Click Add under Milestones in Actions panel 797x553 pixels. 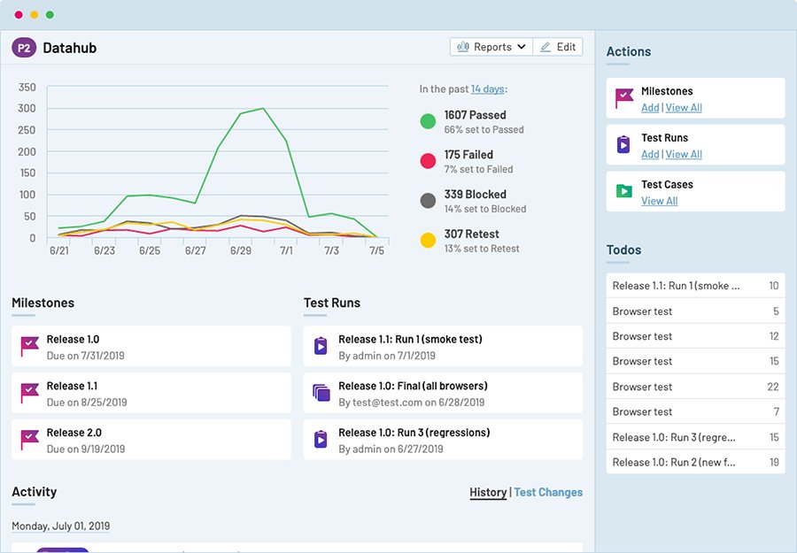click(650, 107)
